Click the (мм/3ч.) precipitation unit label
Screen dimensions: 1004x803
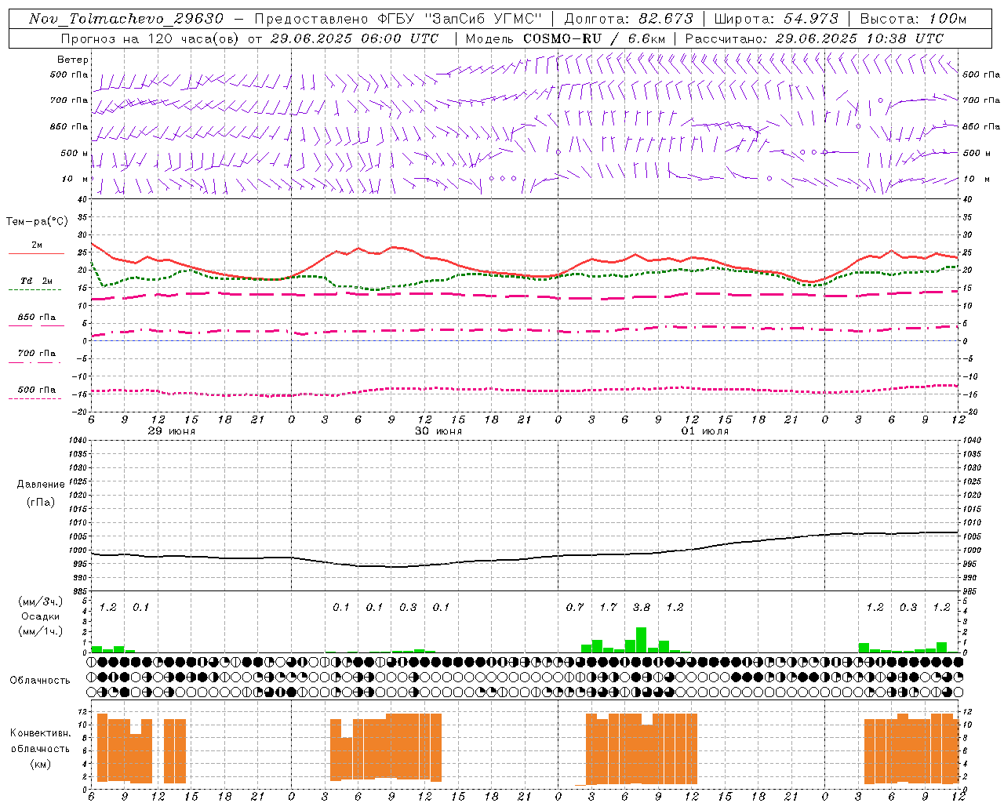tap(40, 601)
